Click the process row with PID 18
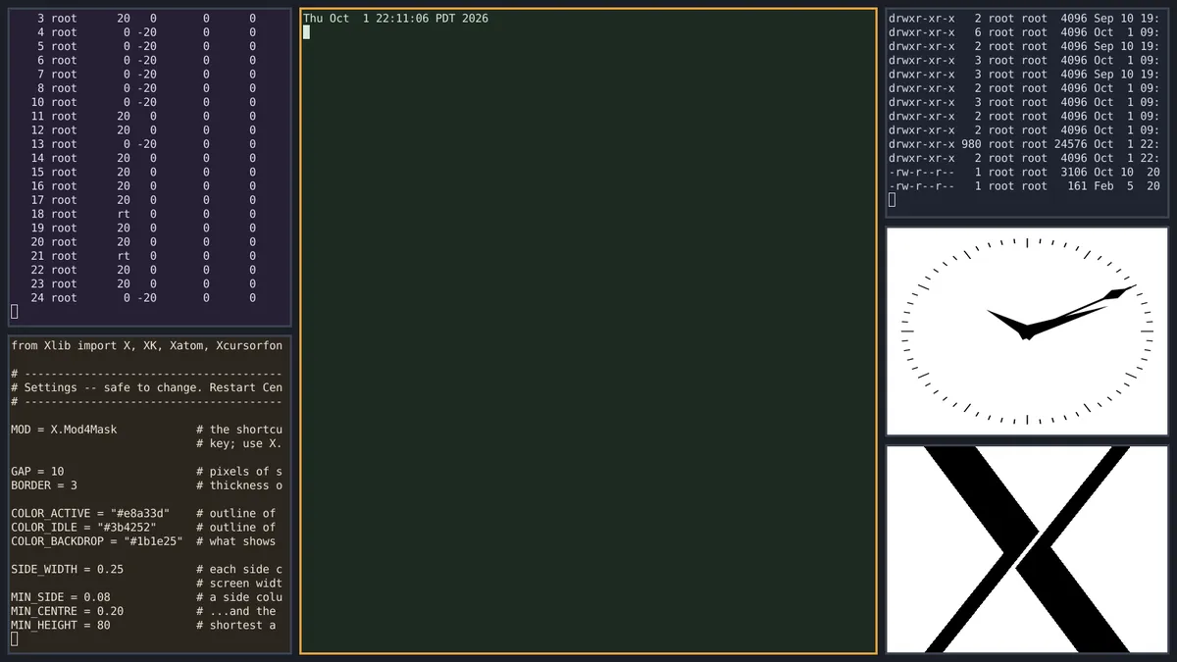 coord(147,214)
